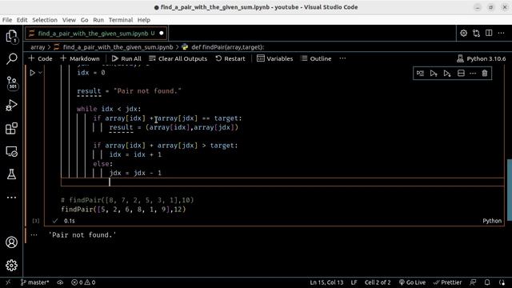This screenshot has width=512, height=288.
Task: Open the Selection menu
Action: click(45, 20)
